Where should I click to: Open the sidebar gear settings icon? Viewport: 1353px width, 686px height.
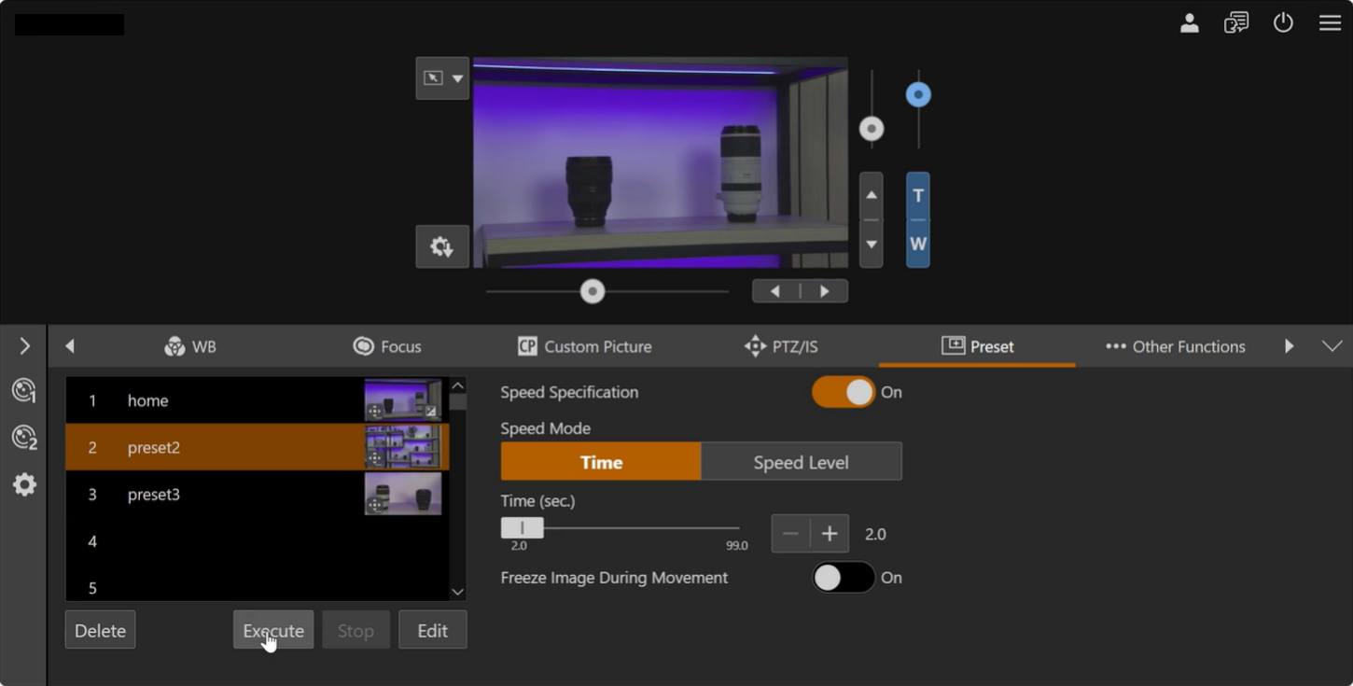(24, 484)
